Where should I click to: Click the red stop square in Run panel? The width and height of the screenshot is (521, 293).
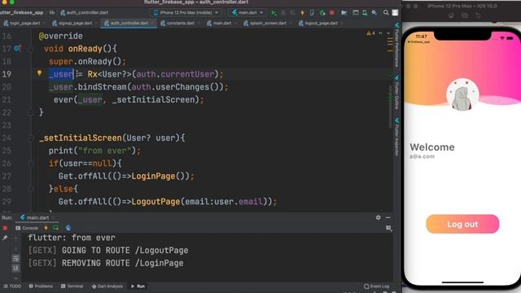click(5, 228)
